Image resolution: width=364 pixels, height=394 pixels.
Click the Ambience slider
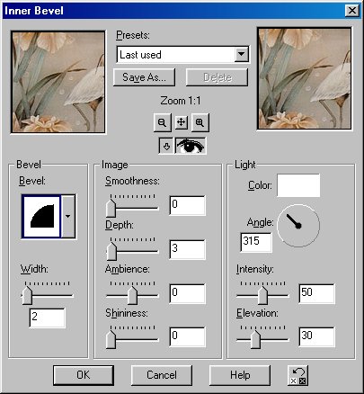click(x=132, y=293)
